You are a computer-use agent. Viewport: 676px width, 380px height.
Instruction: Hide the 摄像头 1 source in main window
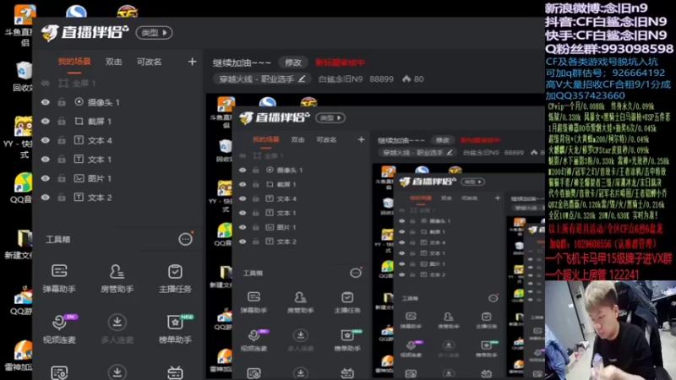[46, 102]
